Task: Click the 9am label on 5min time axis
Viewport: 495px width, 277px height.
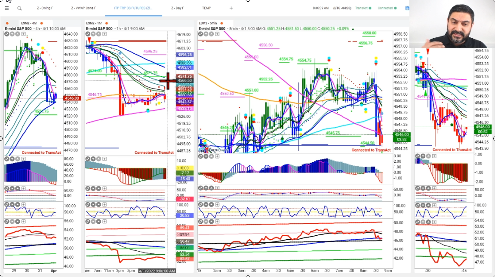Action: pyautogui.click(x=388, y=271)
